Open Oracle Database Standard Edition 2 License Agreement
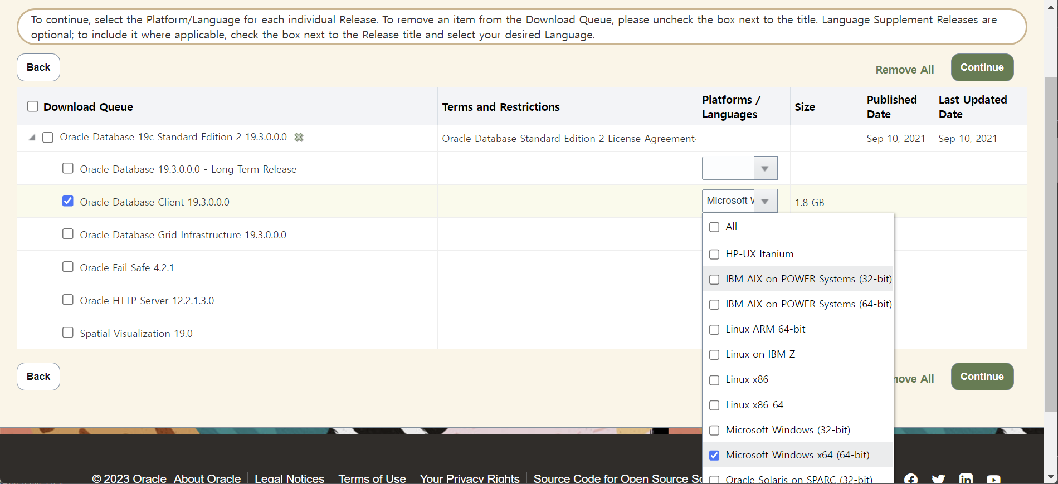Screen dimensions: 1058x484 pos(569,139)
